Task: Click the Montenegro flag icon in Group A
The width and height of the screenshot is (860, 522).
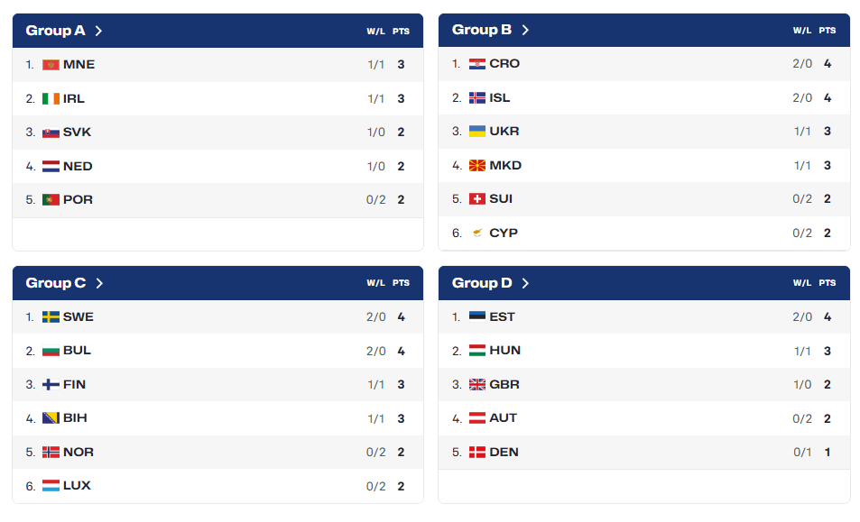Action: click(51, 65)
